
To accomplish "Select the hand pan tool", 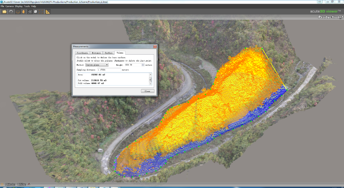I will 23,12.
